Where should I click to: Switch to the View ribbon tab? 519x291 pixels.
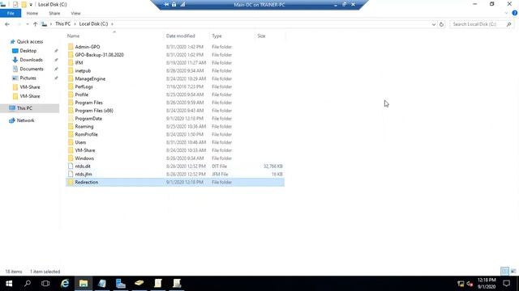(x=75, y=13)
